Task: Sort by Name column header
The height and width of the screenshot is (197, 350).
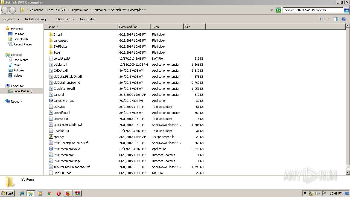Action: coord(81,27)
